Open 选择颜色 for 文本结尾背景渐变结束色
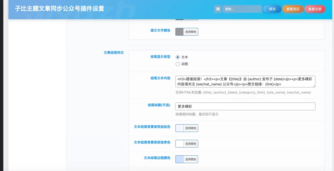Screen dimensions: 334x171 (191, 144)
